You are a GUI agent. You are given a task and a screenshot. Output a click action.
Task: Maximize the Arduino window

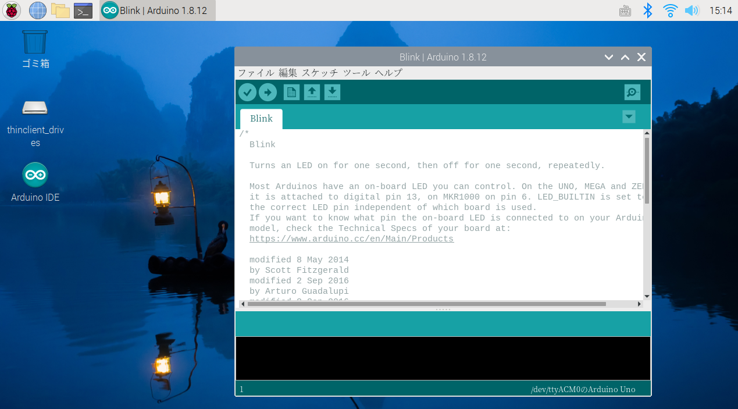tap(625, 57)
